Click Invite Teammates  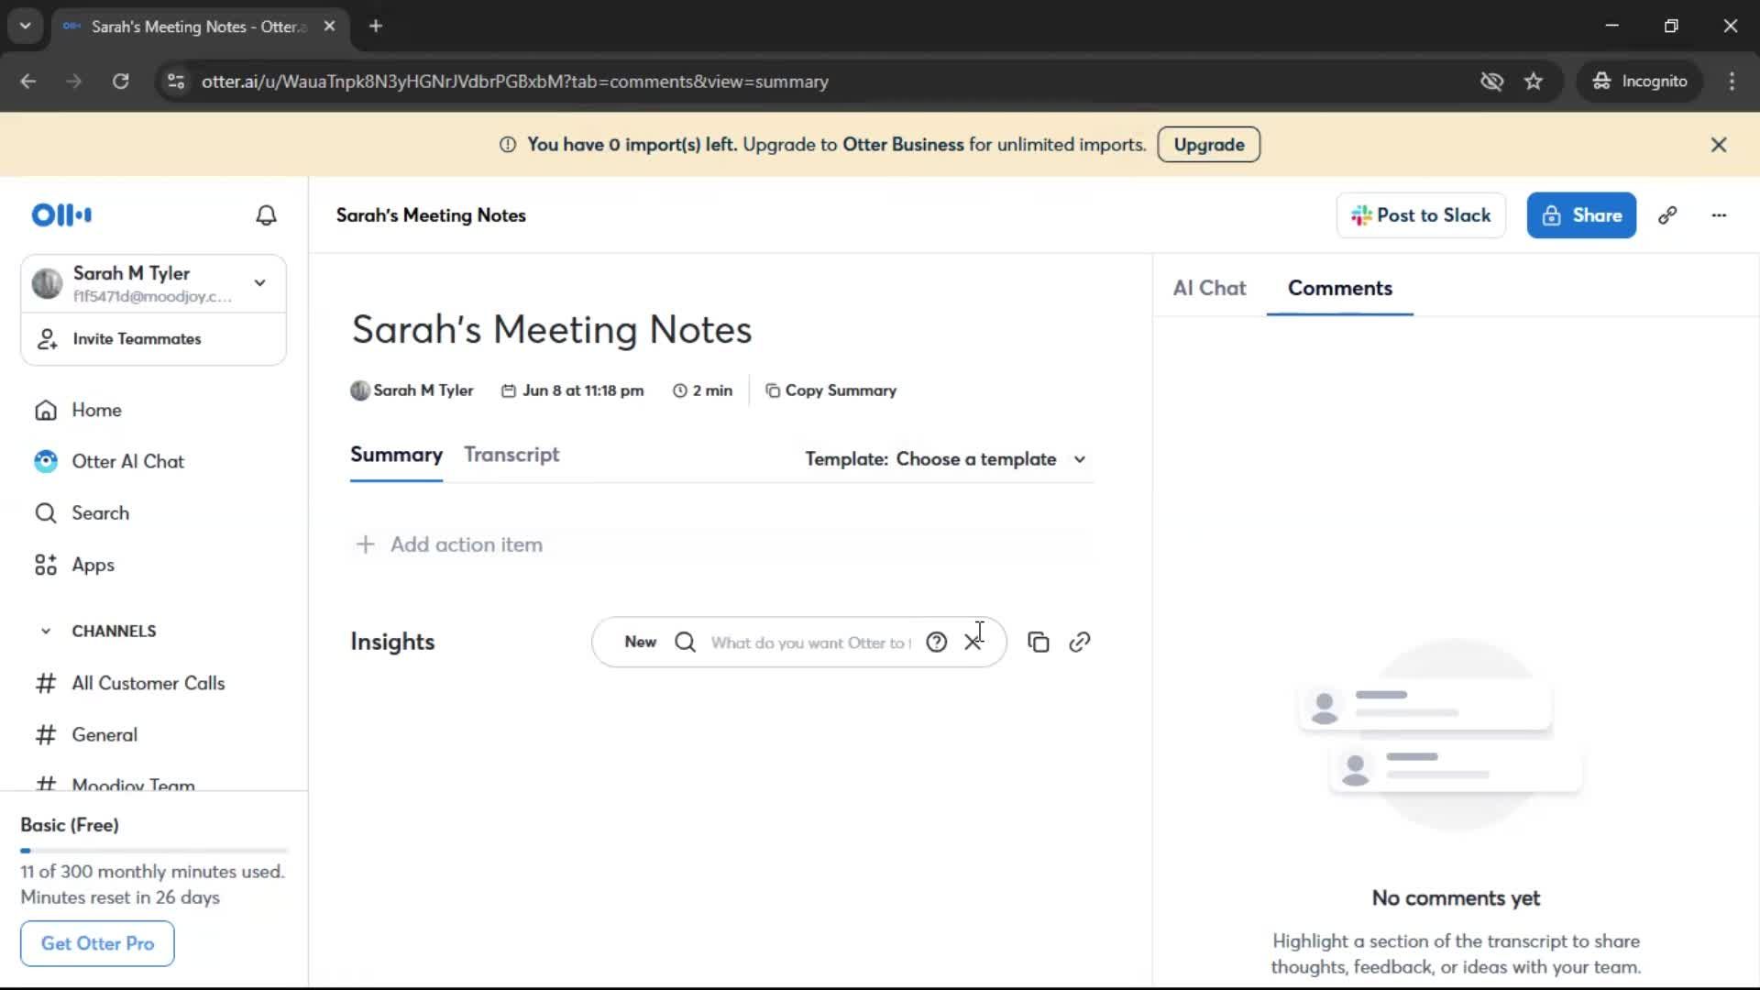tap(154, 339)
